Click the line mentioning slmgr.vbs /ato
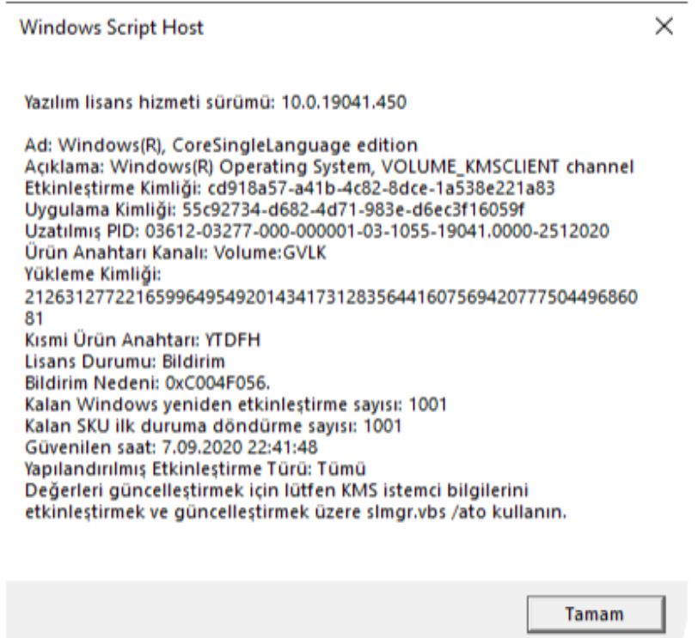This screenshot has width=698, height=638. (296, 512)
